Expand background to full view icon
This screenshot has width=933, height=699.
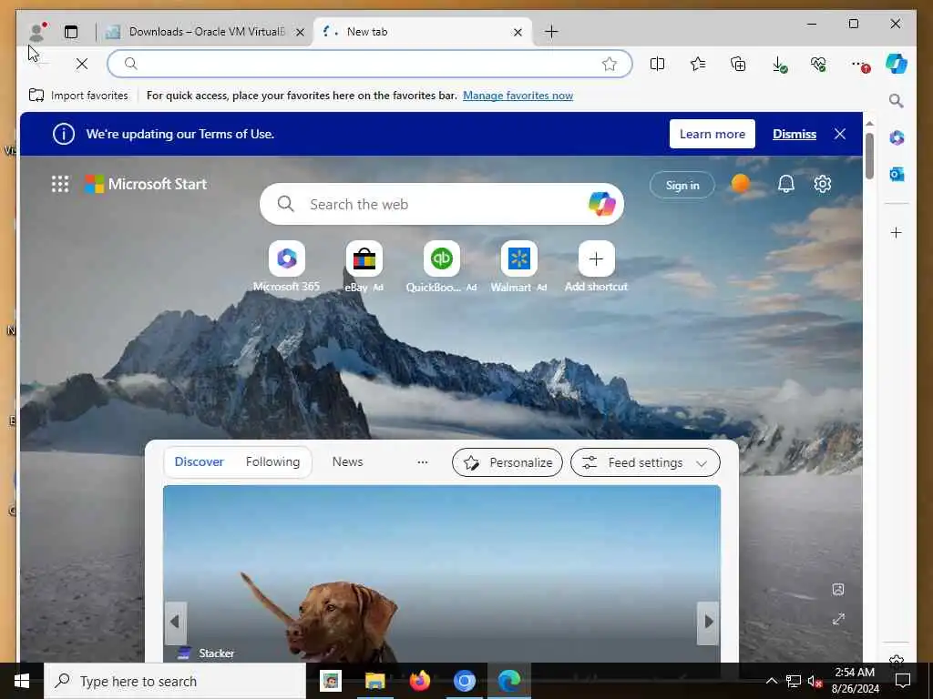[x=838, y=619]
